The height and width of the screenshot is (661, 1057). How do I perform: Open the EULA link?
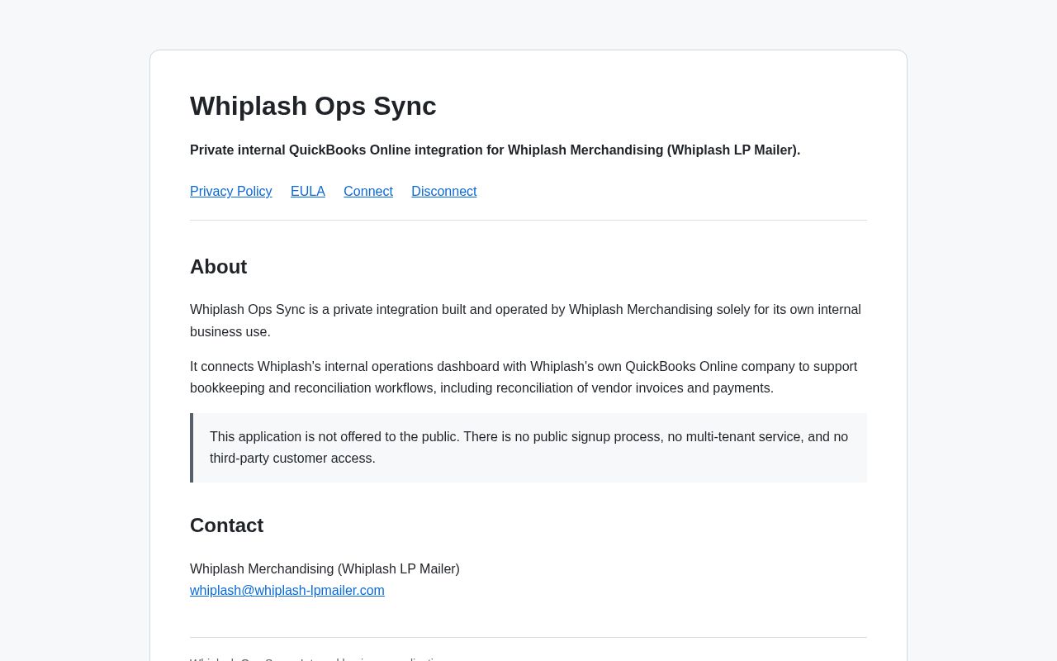[x=308, y=192]
